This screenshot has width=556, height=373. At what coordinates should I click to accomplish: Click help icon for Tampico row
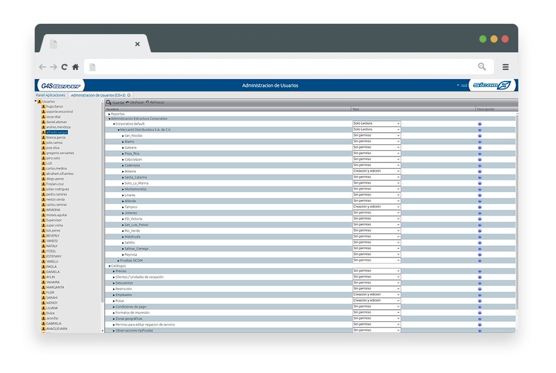point(480,207)
